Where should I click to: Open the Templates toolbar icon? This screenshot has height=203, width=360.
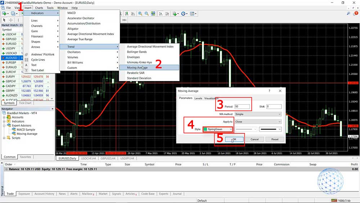pos(193,14)
